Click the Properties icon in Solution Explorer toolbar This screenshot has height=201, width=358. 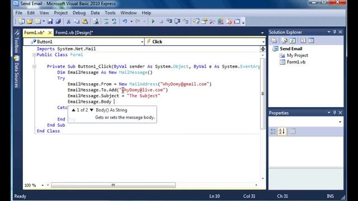pyautogui.click(x=274, y=41)
